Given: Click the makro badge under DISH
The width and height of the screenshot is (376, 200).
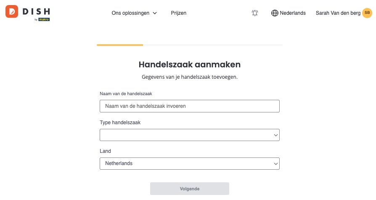Looking at the screenshot, I should coord(44,19).
